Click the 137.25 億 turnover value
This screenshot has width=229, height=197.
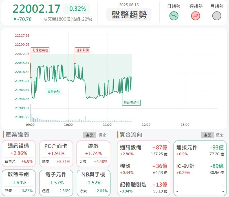159,154
